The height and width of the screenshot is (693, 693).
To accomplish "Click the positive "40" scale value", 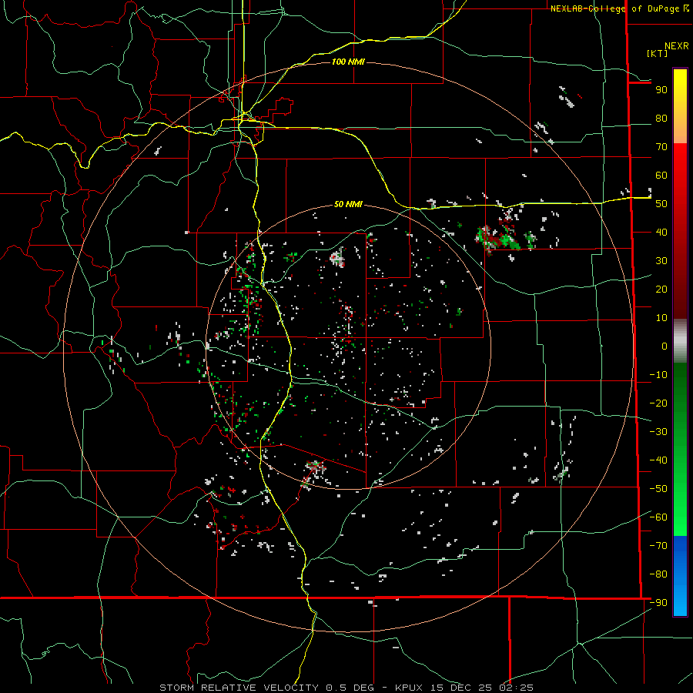I will coord(661,233).
